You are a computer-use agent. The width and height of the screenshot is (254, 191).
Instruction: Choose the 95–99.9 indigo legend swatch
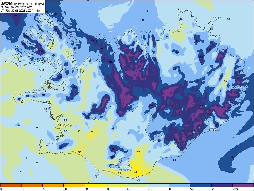[x=222, y=185]
